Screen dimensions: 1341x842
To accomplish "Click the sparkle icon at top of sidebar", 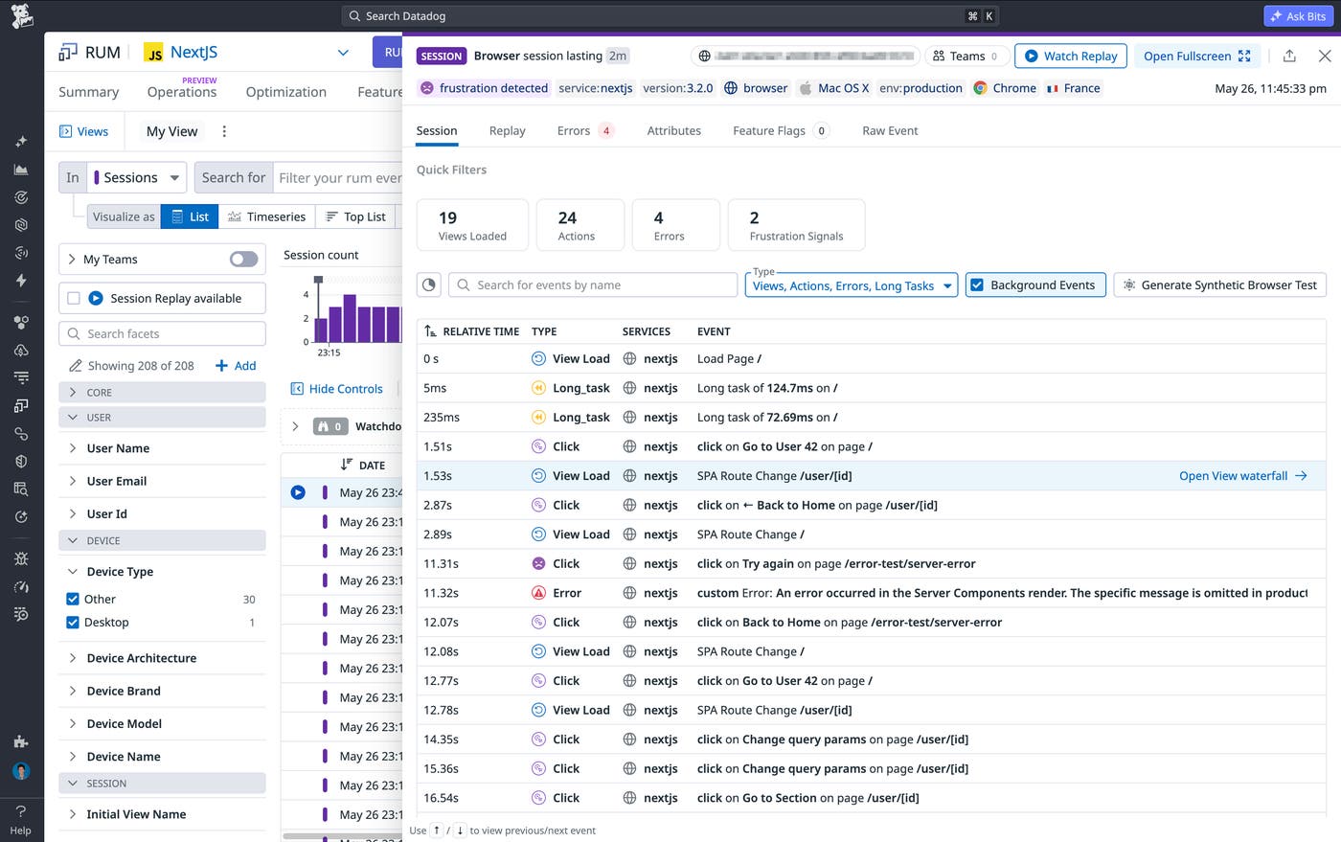I will [x=21, y=142].
